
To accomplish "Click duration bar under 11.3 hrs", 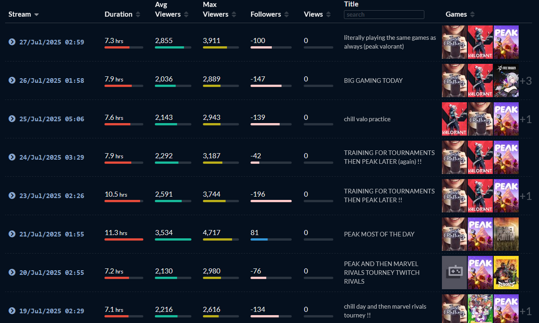I will point(124,239).
